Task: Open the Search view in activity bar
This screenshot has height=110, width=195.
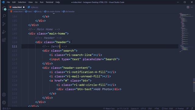Action: tap(4, 16)
